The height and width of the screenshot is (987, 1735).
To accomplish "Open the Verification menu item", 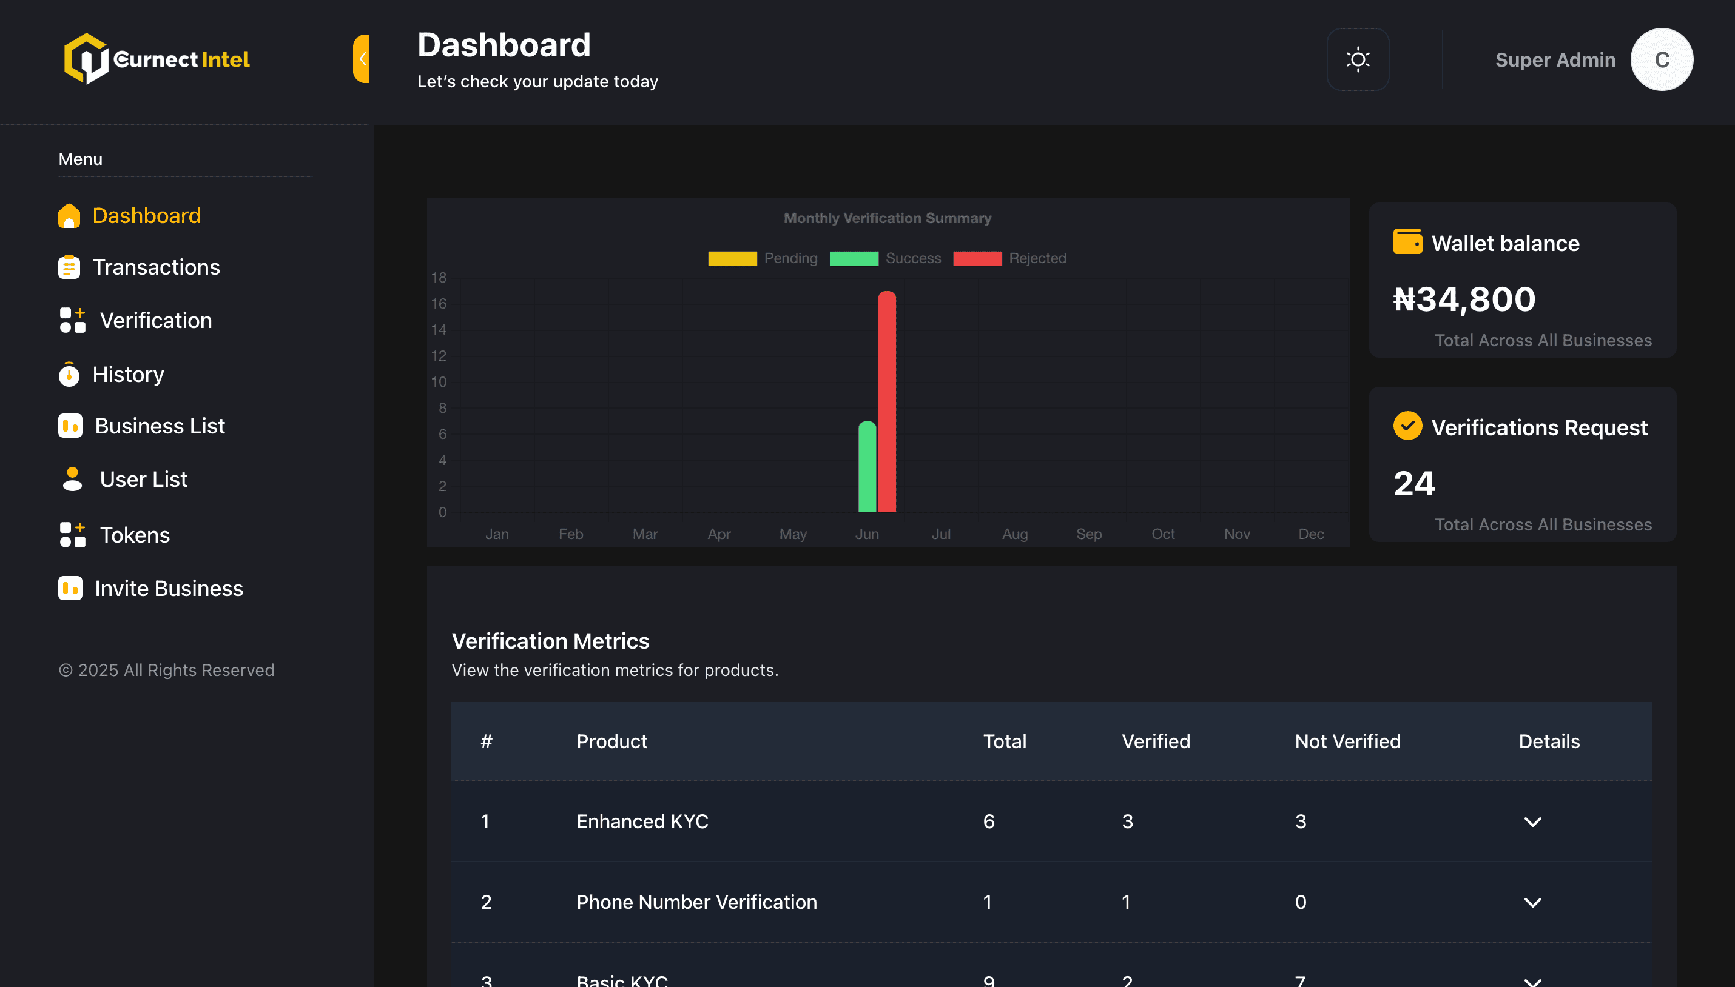I will [x=155, y=321].
